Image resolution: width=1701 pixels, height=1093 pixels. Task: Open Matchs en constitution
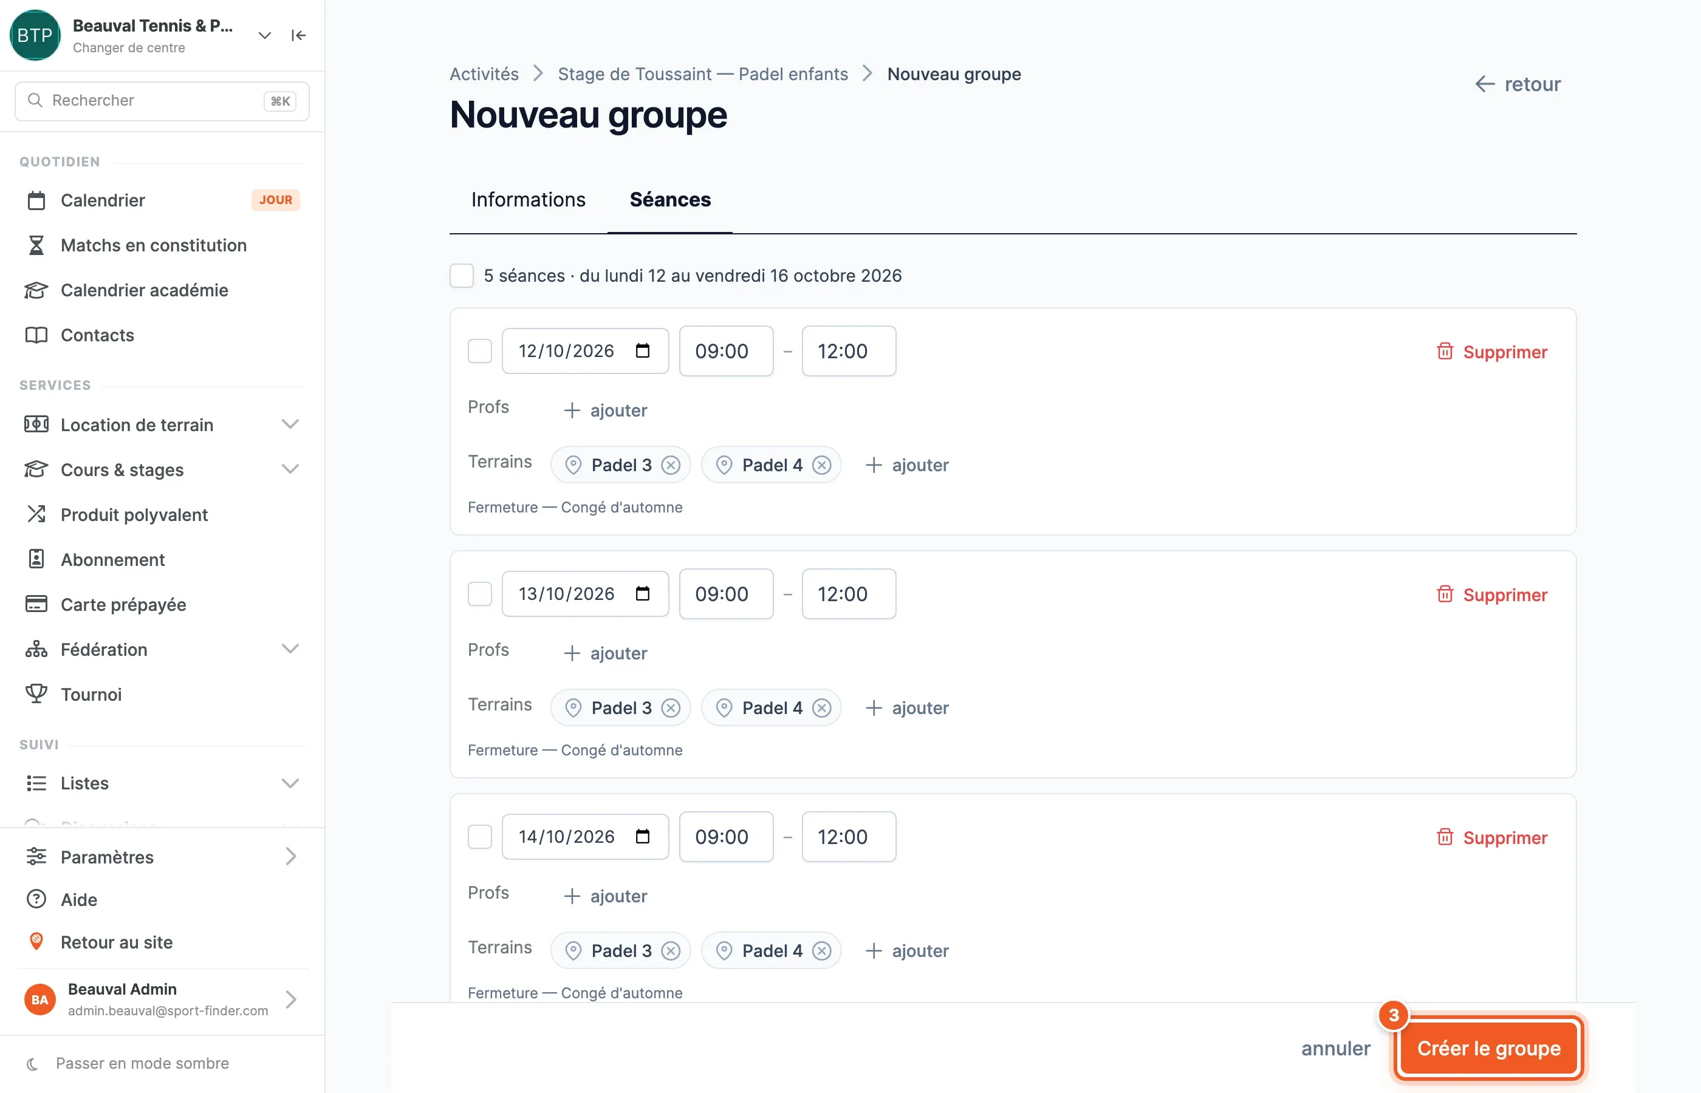[x=162, y=245]
